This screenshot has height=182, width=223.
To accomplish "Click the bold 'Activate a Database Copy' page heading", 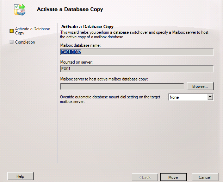I will (87, 27).
